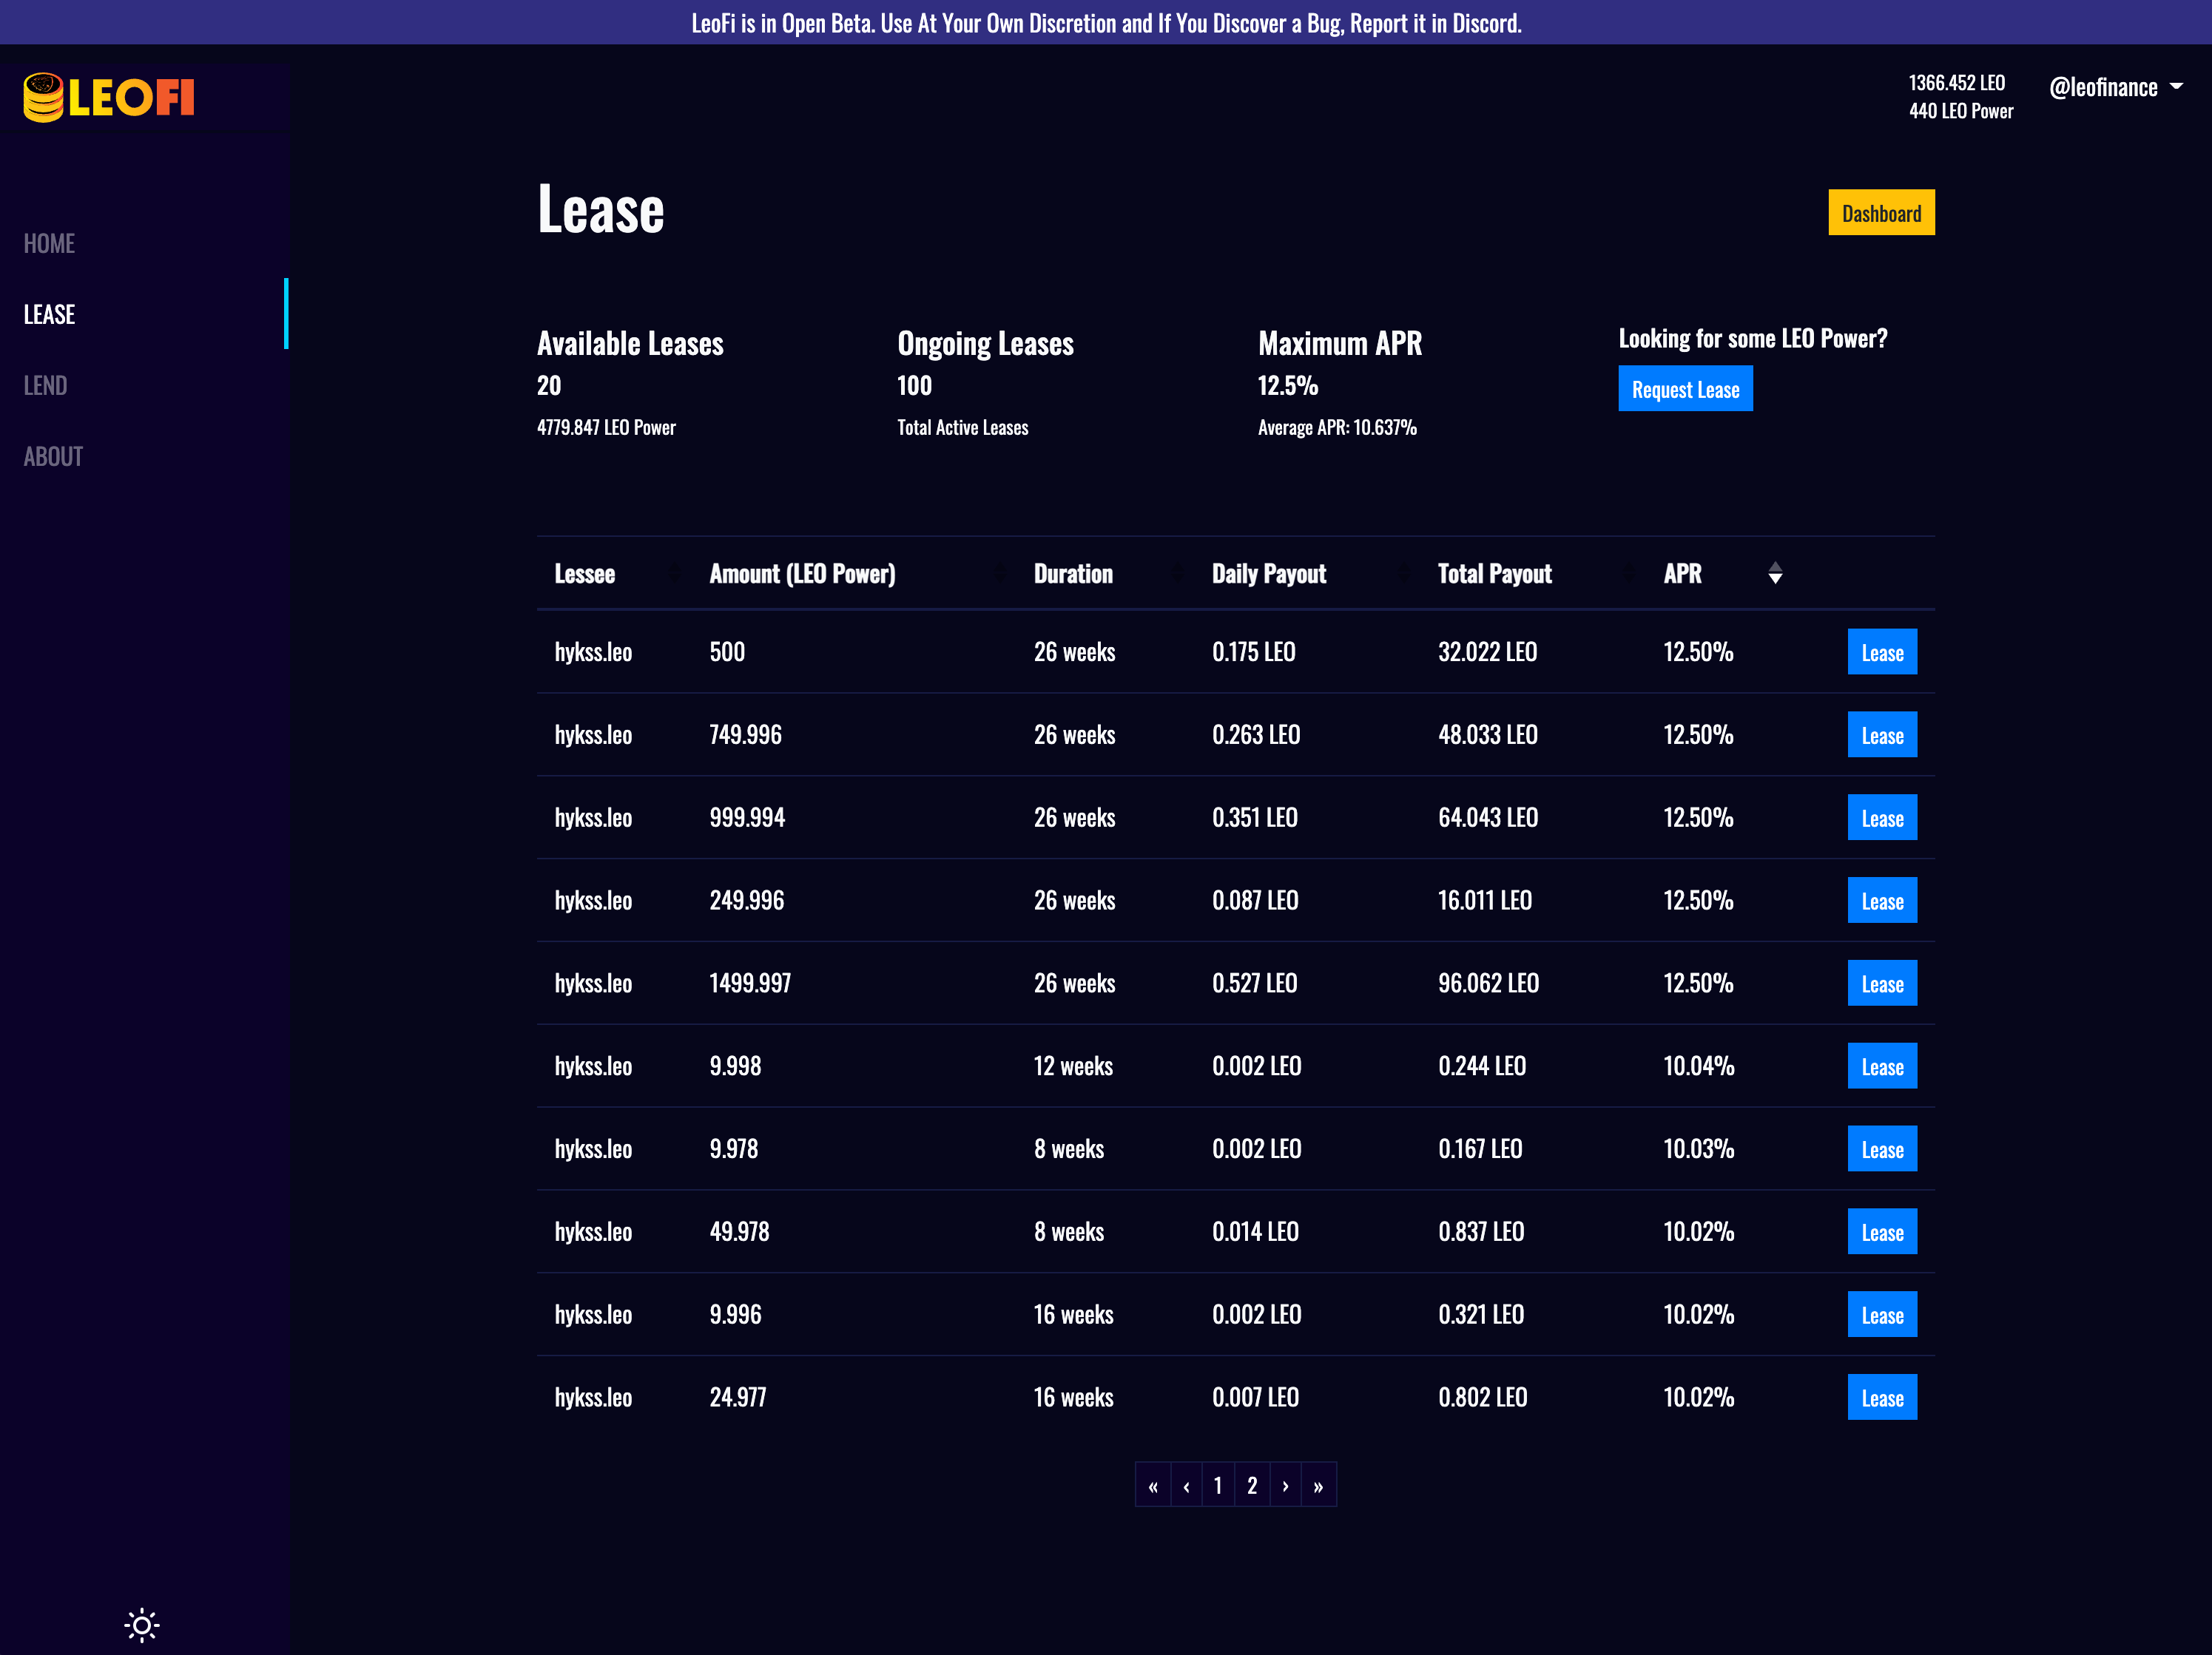Click the Open Beta announcement banner
The width and height of the screenshot is (2212, 1655).
pos(1106,22)
